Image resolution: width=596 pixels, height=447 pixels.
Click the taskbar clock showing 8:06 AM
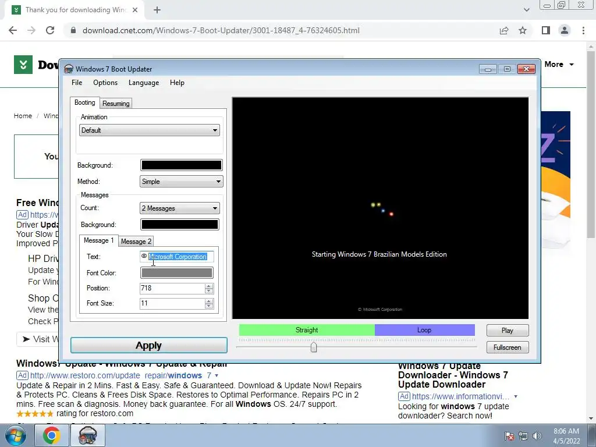(x=566, y=436)
